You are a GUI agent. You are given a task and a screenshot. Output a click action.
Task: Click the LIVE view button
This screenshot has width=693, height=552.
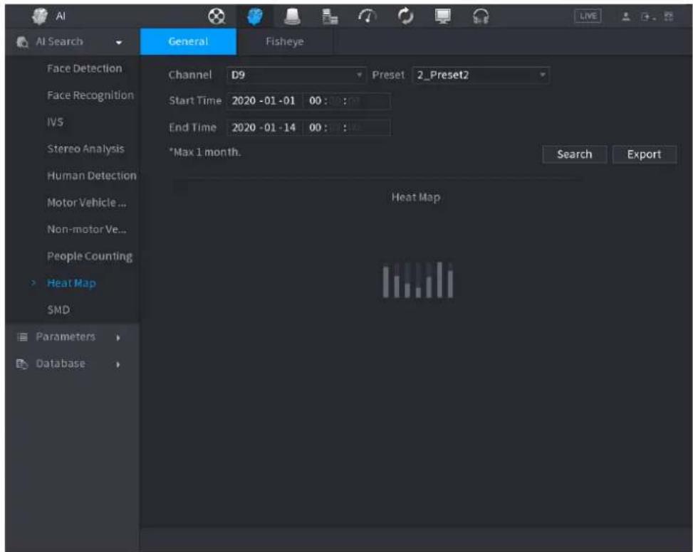(x=588, y=16)
